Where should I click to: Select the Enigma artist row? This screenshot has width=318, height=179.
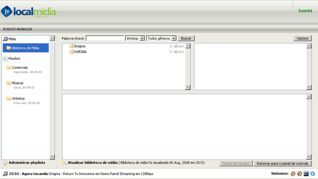(124, 46)
